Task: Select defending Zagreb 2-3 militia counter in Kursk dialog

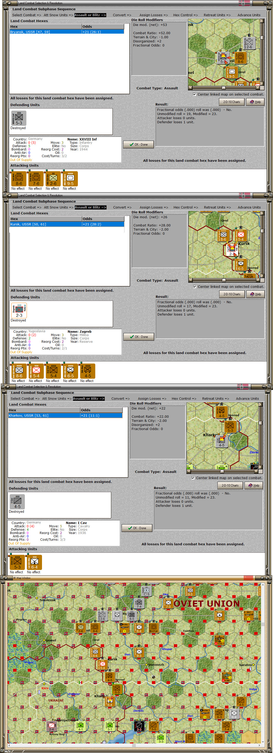Action: point(19,311)
